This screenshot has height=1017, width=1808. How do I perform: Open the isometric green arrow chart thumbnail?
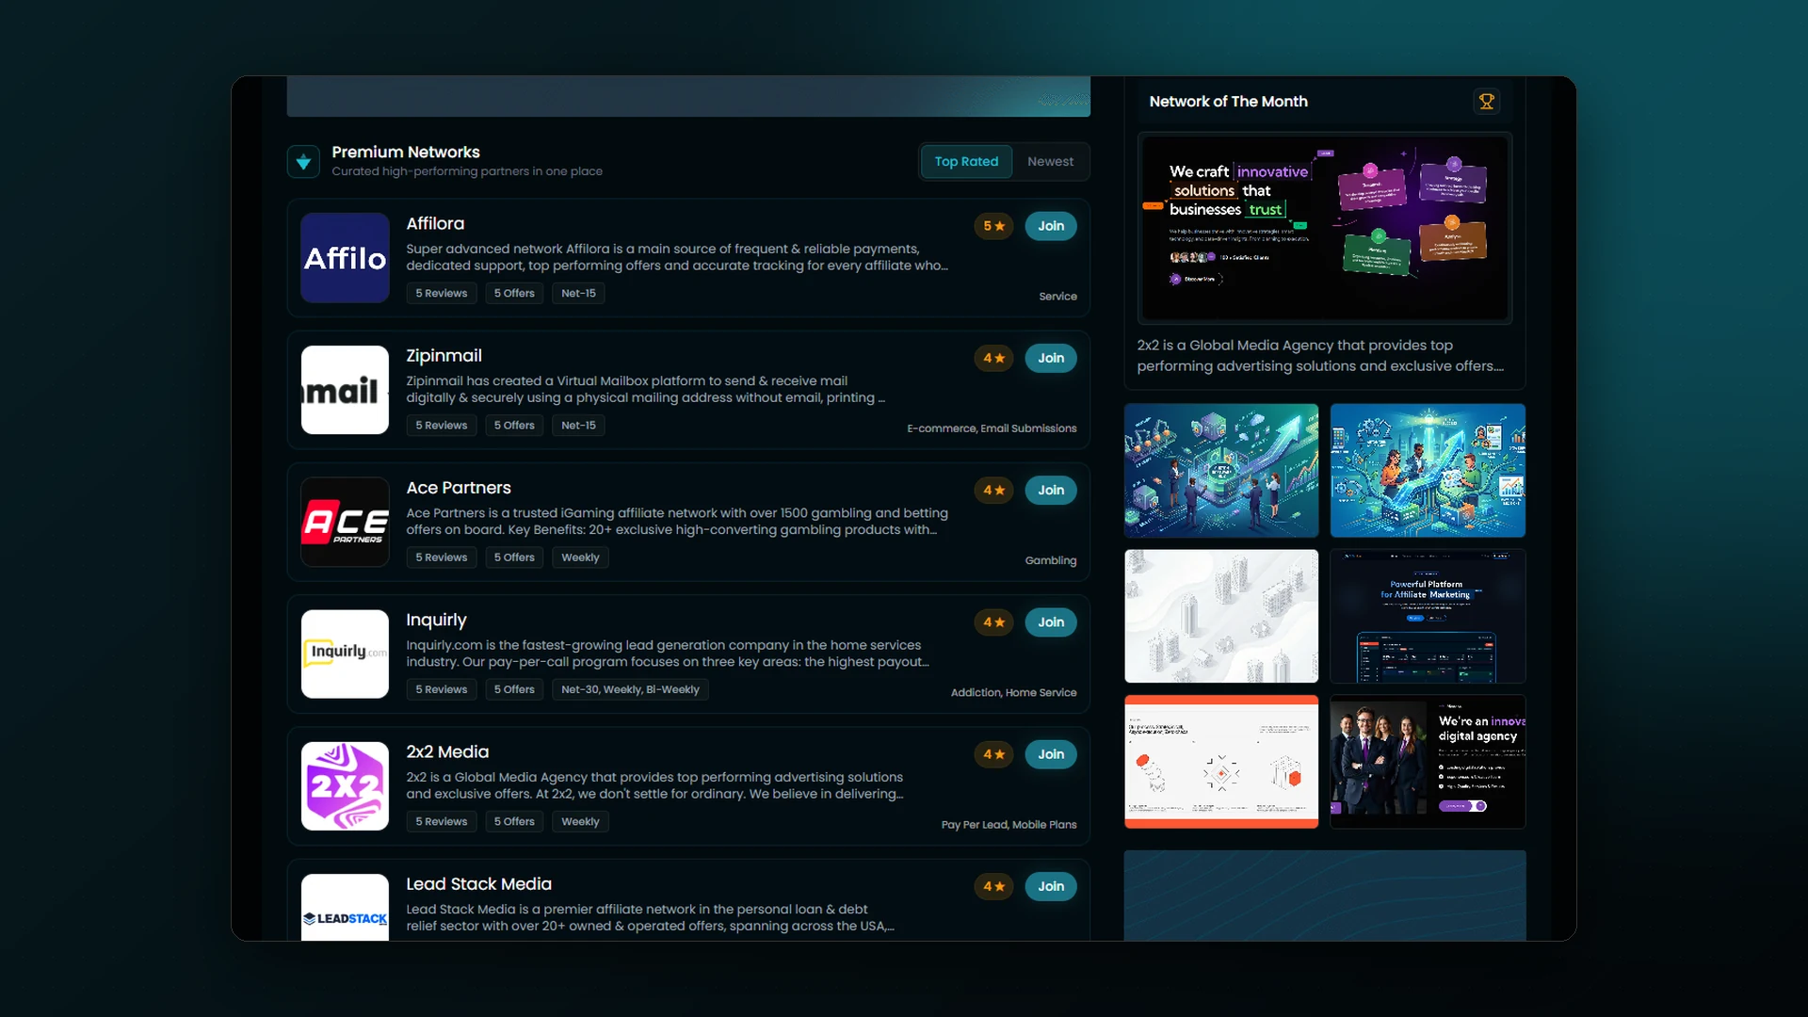[x=1221, y=471]
